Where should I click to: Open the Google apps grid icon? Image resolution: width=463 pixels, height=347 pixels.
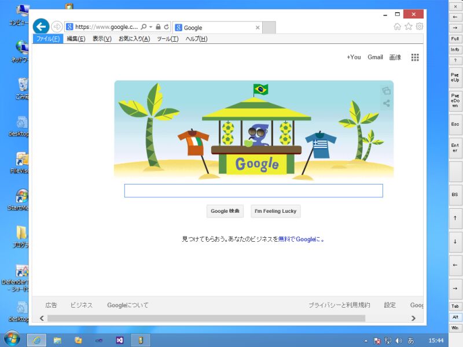(x=415, y=57)
